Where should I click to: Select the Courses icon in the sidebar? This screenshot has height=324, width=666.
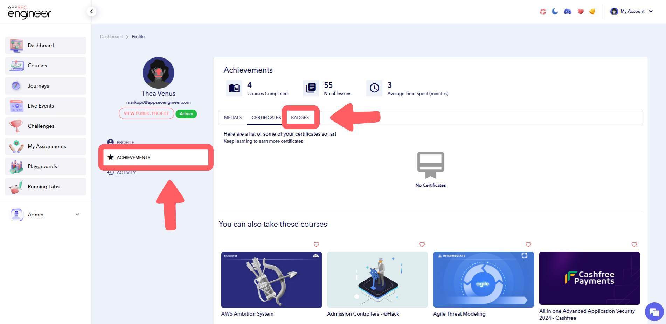(x=16, y=66)
